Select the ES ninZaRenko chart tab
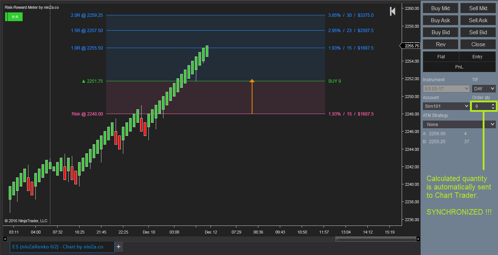The height and width of the screenshot is (255, 498). [61, 247]
